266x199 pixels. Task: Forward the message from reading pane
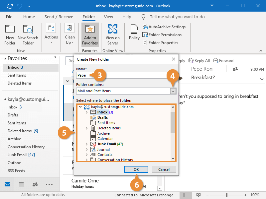click(x=223, y=61)
